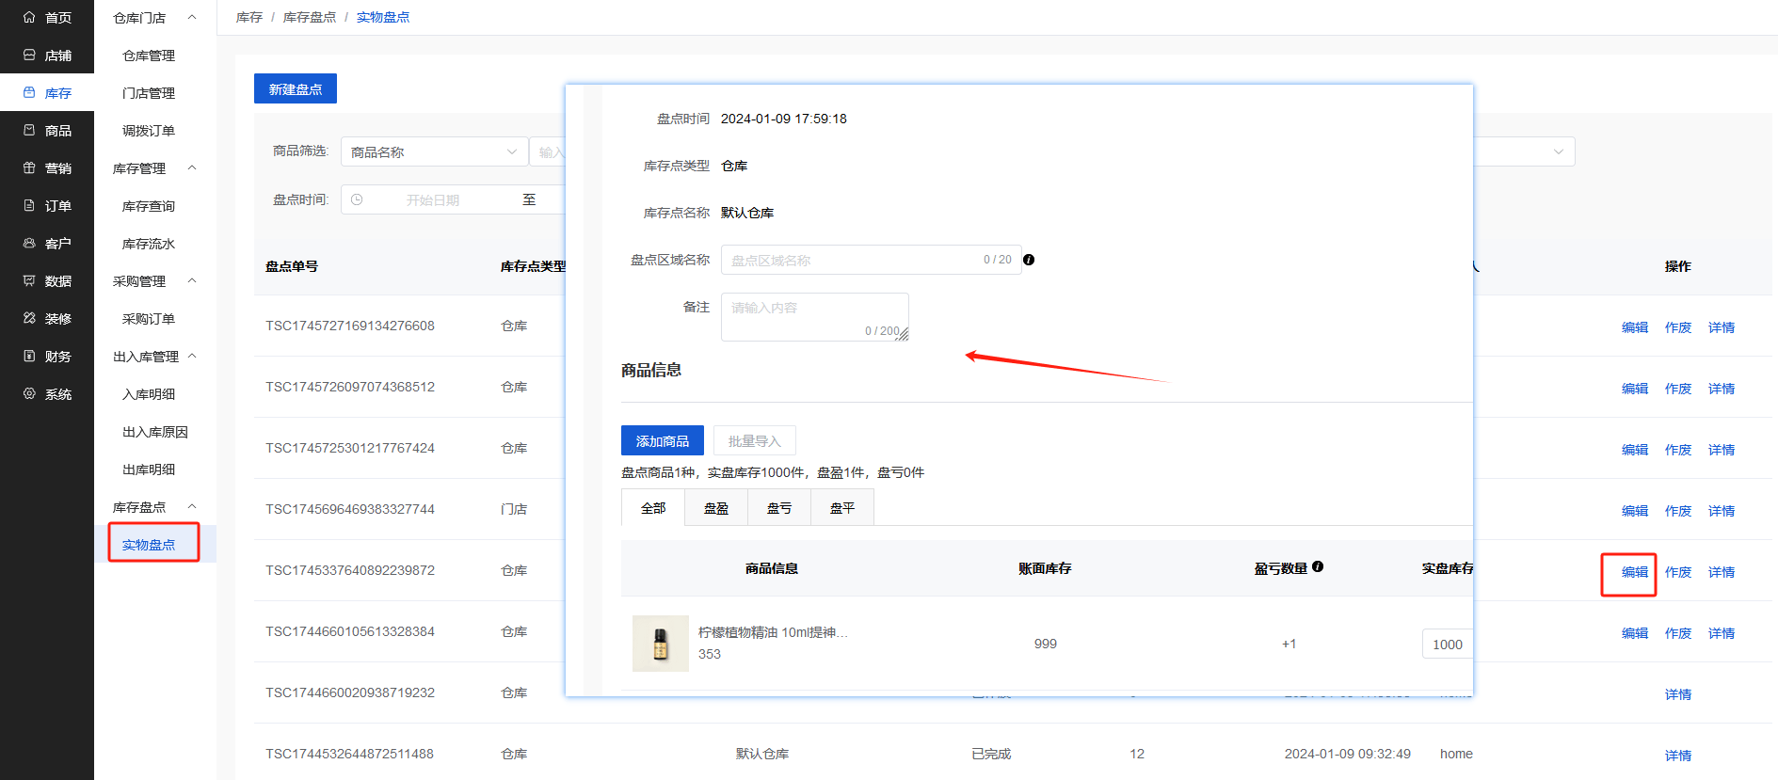This screenshot has width=1778, height=780.
Task: Open 库存流水 submenu item
Action: point(149,244)
